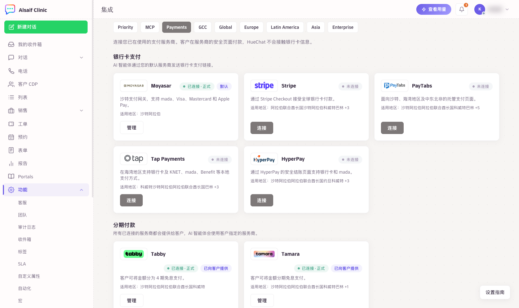Open 审计日志 in the sidebar
This screenshot has width=519, height=308.
click(x=27, y=227)
